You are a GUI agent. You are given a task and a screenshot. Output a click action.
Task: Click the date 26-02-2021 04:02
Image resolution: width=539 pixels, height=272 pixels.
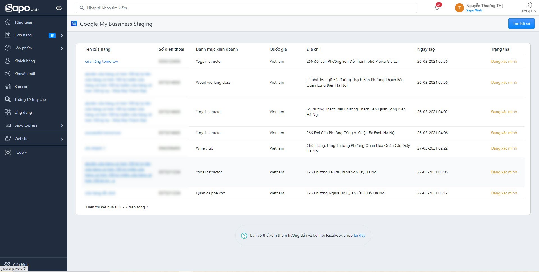point(432,112)
